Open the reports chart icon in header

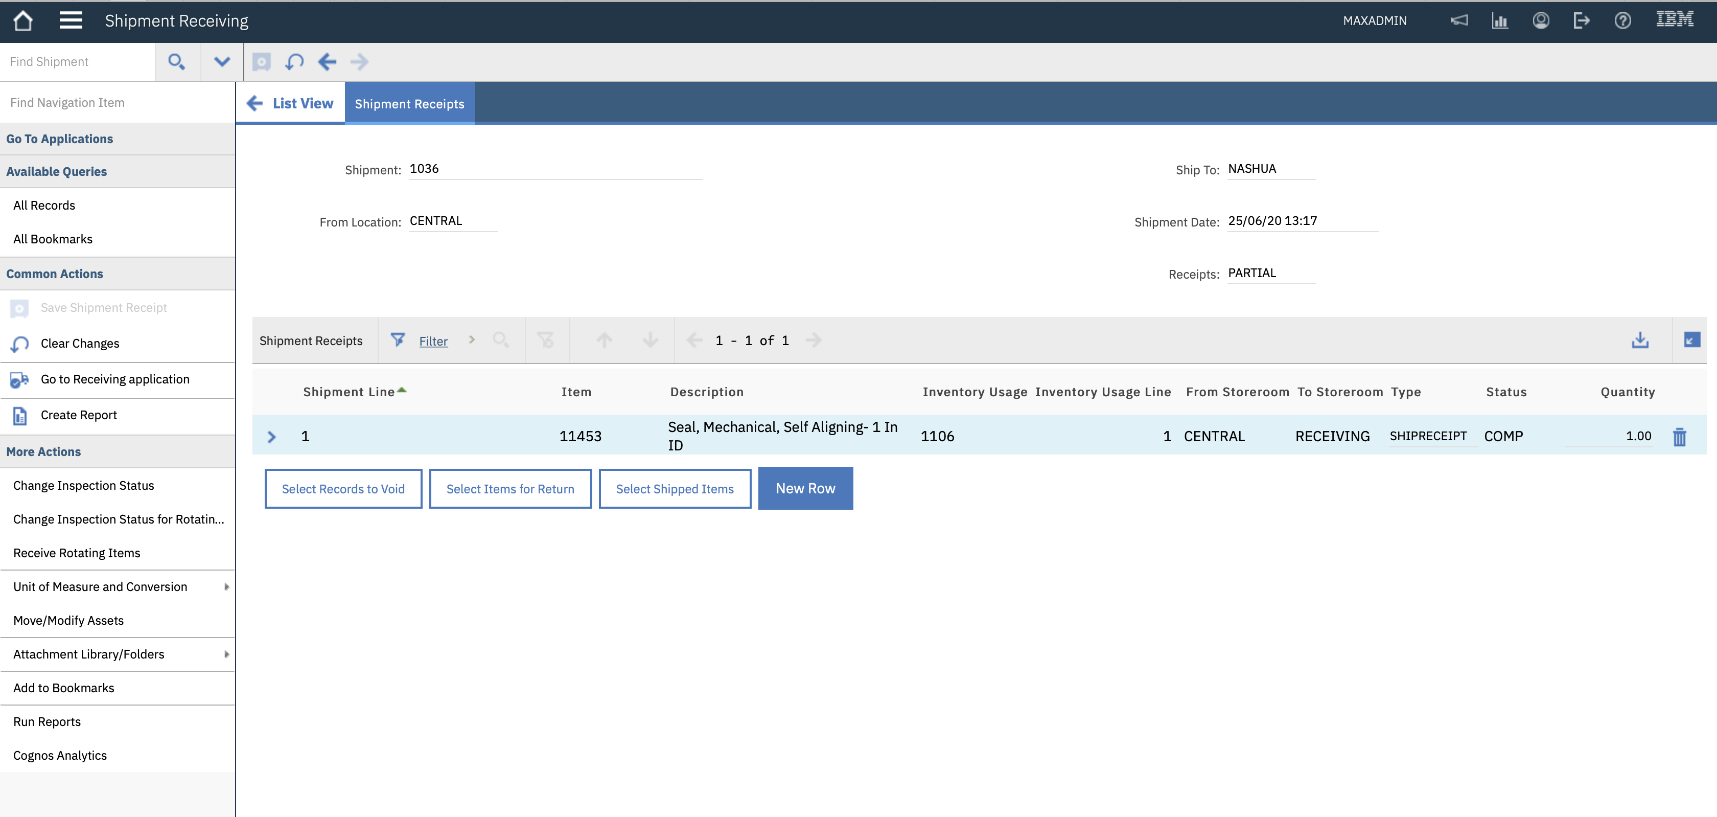pyautogui.click(x=1500, y=20)
